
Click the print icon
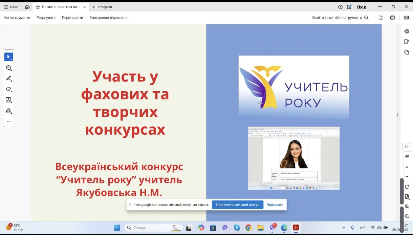(392, 18)
